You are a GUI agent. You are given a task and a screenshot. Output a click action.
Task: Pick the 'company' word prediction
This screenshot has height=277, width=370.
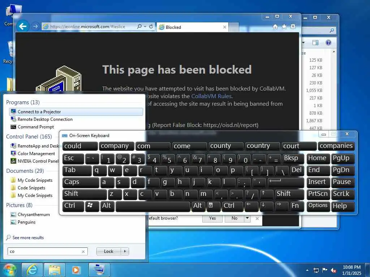(117, 146)
